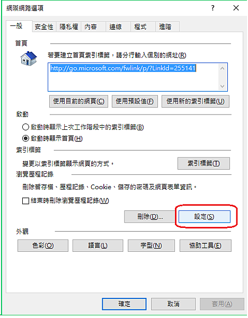The image size is (248, 318).
Task: Click in the home page URL text box
Action: (x=134, y=77)
